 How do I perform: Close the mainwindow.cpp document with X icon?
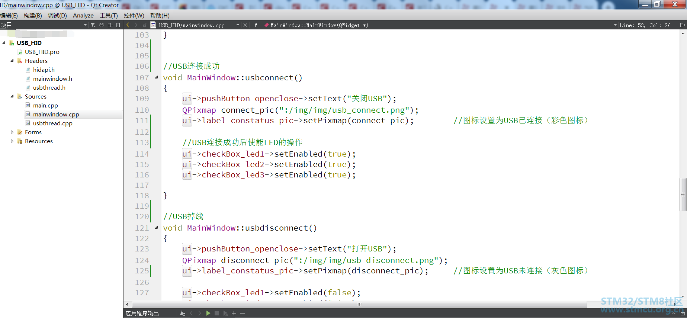pyautogui.click(x=245, y=25)
